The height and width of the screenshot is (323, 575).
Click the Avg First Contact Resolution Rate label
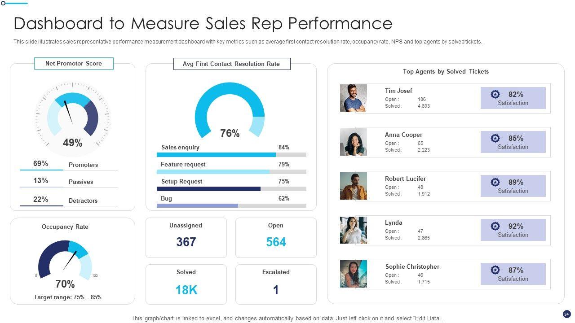pos(231,64)
